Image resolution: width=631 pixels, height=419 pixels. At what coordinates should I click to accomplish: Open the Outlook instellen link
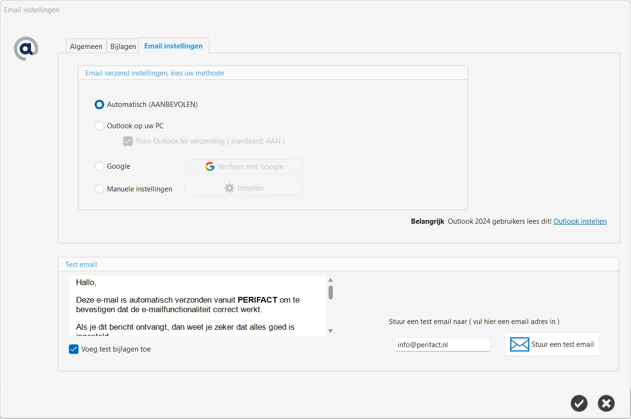pos(580,221)
